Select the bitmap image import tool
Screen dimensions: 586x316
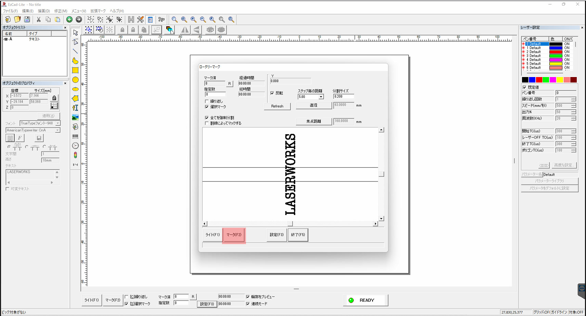click(75, 117)
